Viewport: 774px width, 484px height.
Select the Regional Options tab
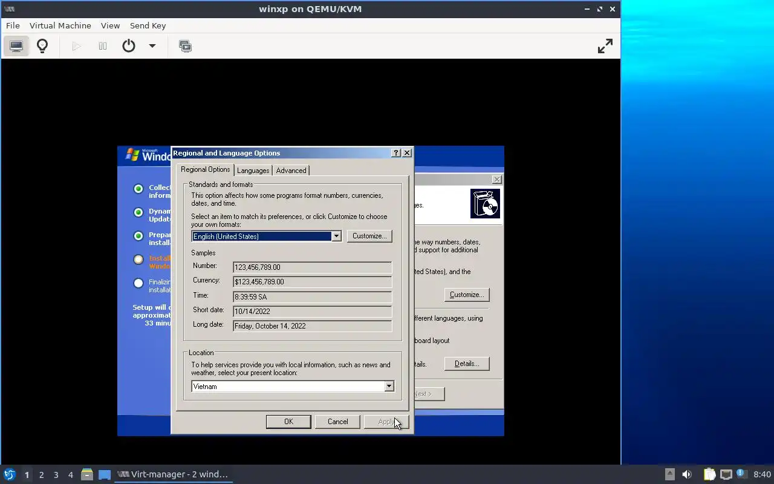206,169
